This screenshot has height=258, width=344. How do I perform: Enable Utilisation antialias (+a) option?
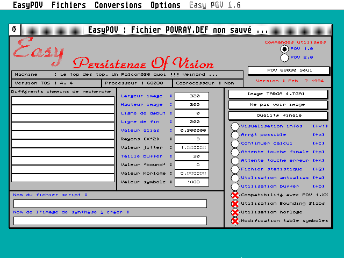pos(235,178)
